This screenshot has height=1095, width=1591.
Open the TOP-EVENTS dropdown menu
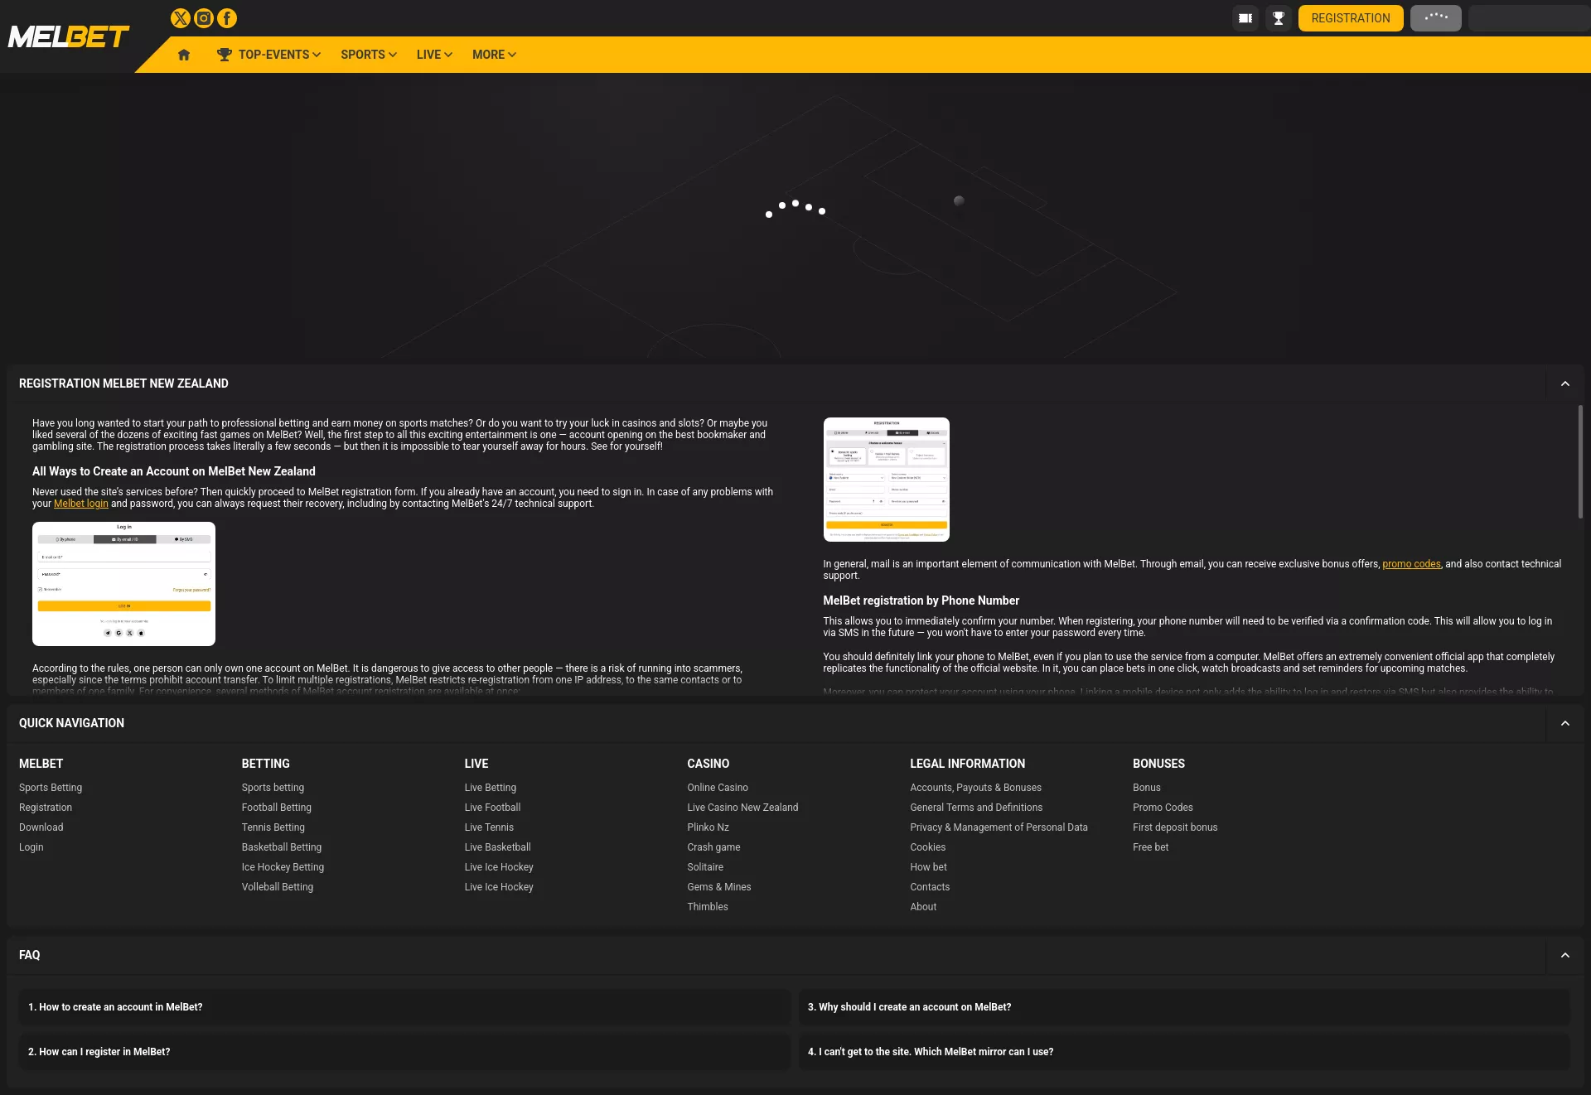point(268,55)
